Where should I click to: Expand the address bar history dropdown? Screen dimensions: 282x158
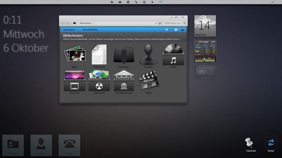(x=156, y=23)
